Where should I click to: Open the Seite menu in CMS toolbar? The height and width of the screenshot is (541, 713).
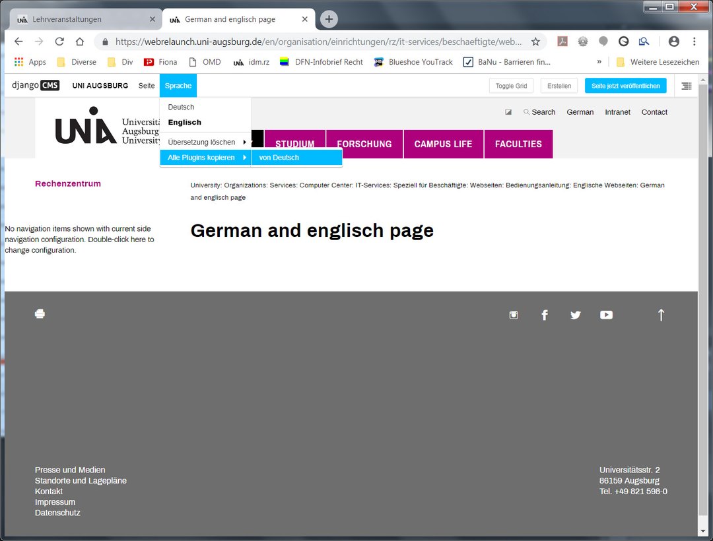tap(147, 85)
